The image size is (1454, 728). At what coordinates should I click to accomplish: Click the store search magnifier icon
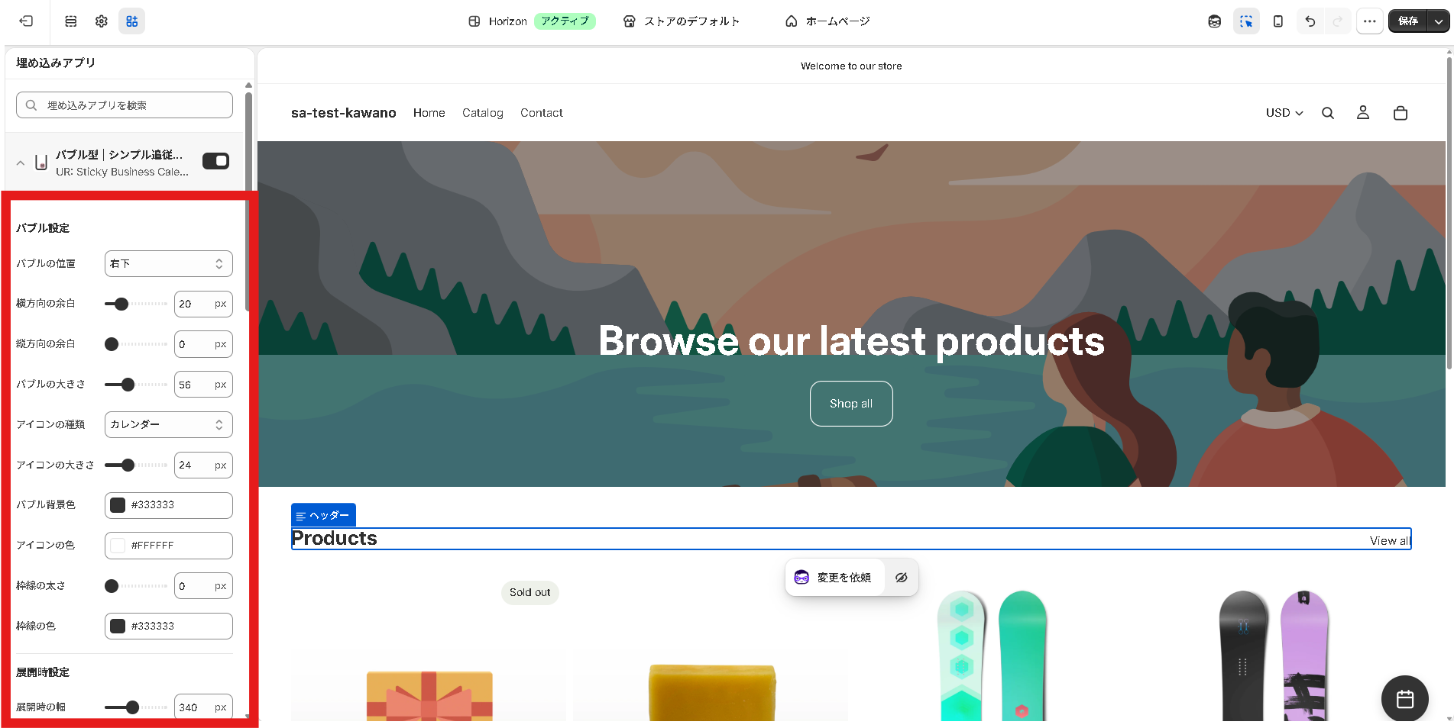point(1328,113)
